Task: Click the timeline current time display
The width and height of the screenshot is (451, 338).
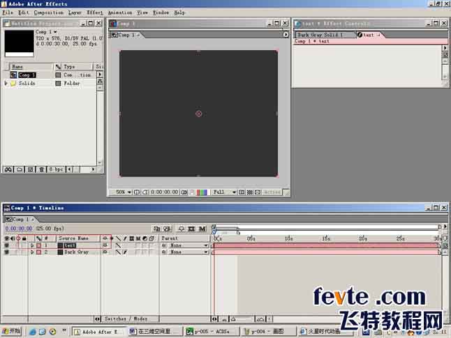Action: 19,229
